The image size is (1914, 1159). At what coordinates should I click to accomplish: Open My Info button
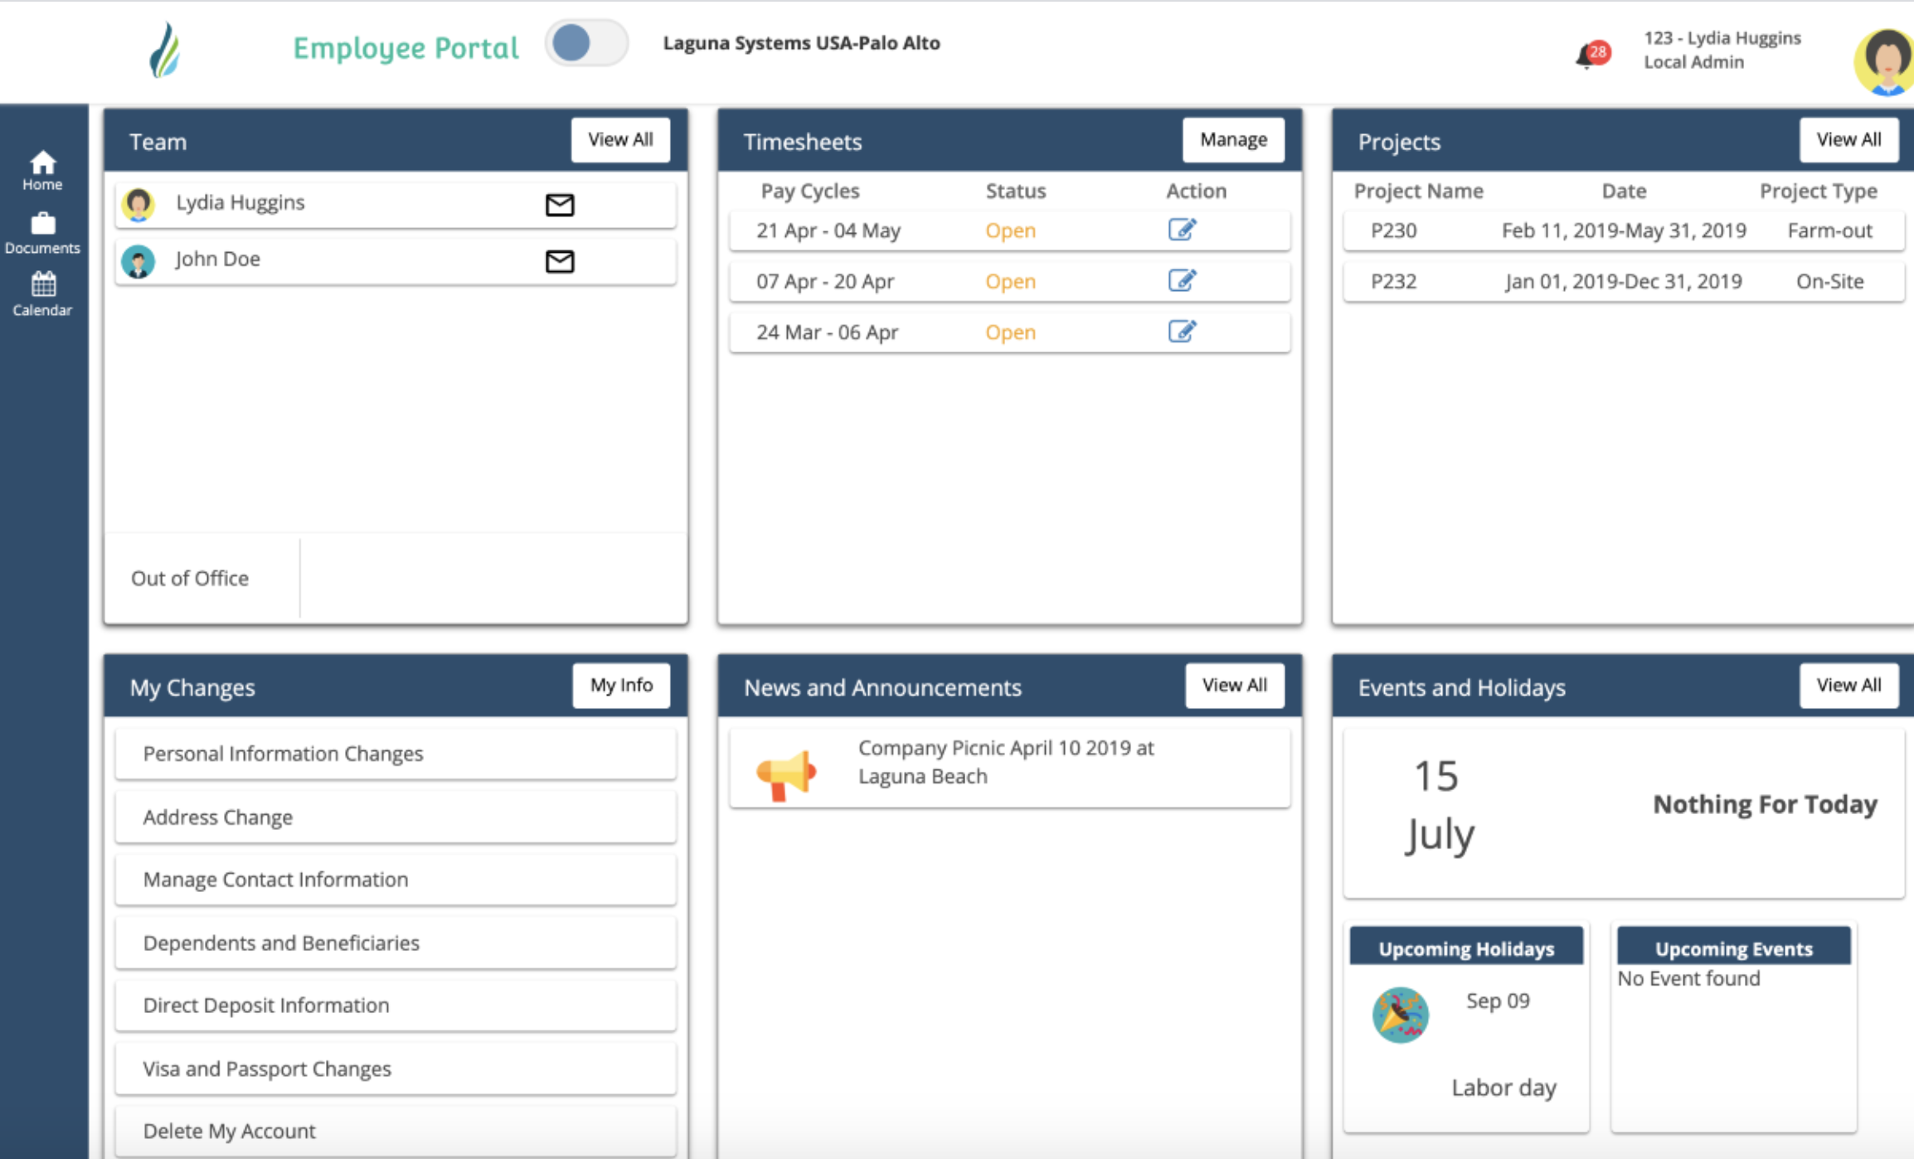(x=621, y=685)
